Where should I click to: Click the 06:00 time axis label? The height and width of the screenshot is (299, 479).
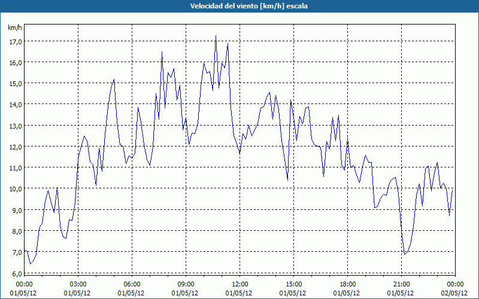132,285
